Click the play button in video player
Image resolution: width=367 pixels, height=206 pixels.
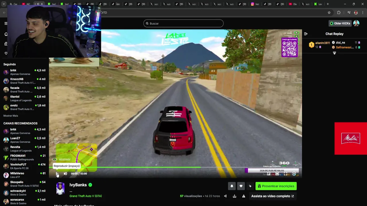[x=57, y=174]
